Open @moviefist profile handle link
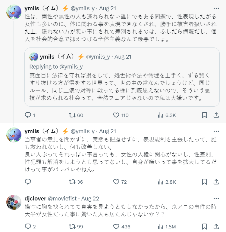 coord(62,199)
